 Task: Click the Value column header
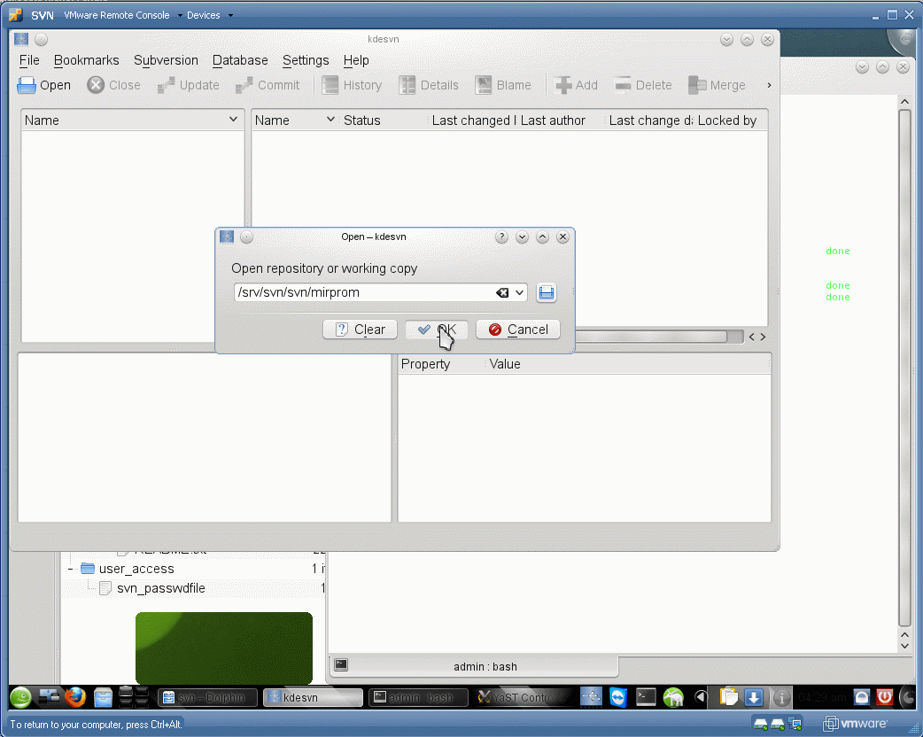pos(505,364)
